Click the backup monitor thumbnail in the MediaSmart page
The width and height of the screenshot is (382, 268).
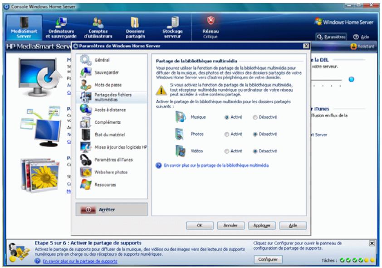[x=40, y=77]
